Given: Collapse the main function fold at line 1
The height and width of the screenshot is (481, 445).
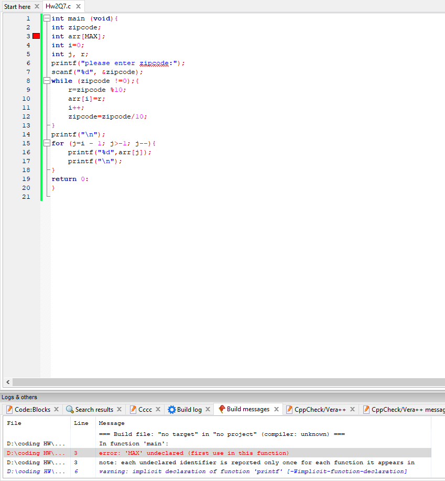Looking at the screenshot, I should pyautogui.click(x=47, y=18).
